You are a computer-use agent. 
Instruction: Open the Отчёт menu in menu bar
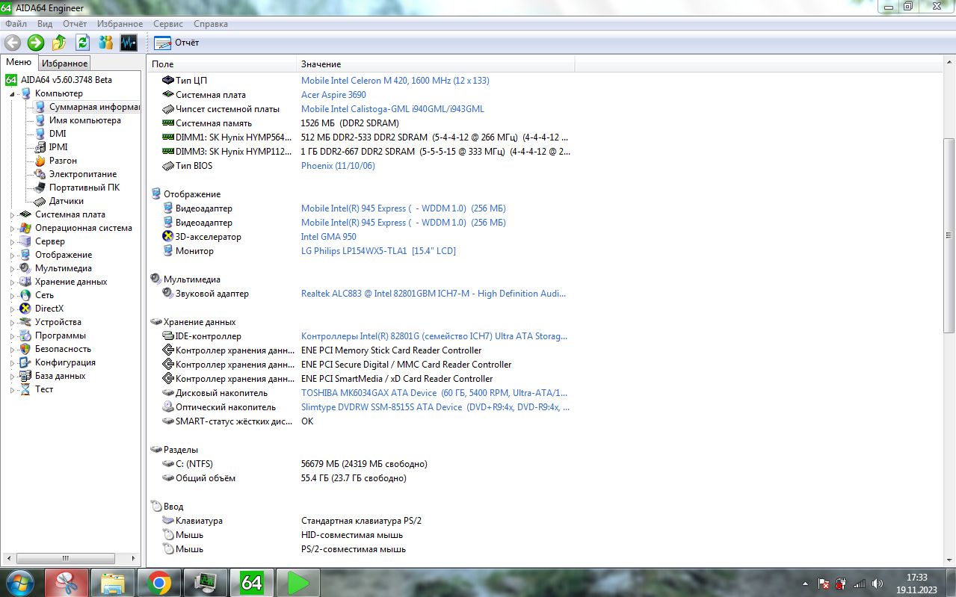click(75, 24)
